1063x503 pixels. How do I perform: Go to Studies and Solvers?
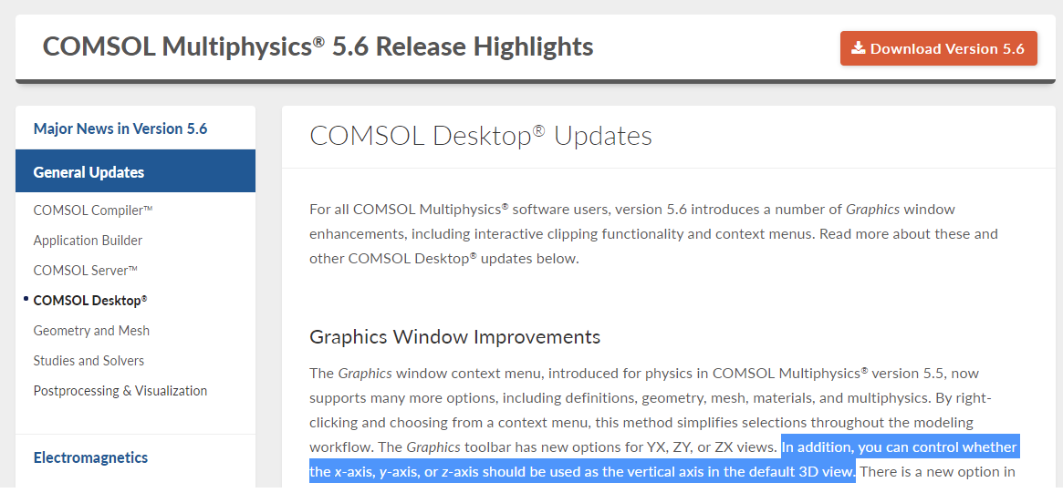coord(89,360)
